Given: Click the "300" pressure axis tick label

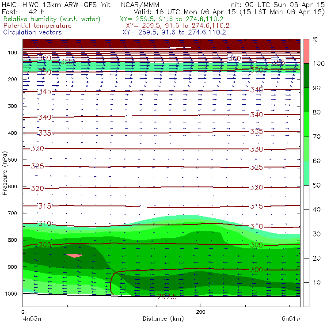Looking at the screenshot, I should coord(12,106).
